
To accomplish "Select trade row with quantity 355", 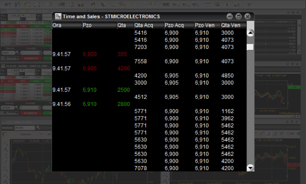I will point(149,54).
